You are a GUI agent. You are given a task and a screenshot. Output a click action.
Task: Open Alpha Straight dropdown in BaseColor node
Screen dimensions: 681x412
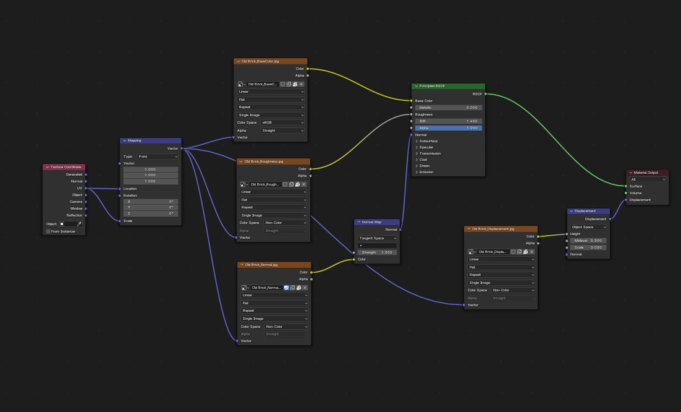[282, 131]
